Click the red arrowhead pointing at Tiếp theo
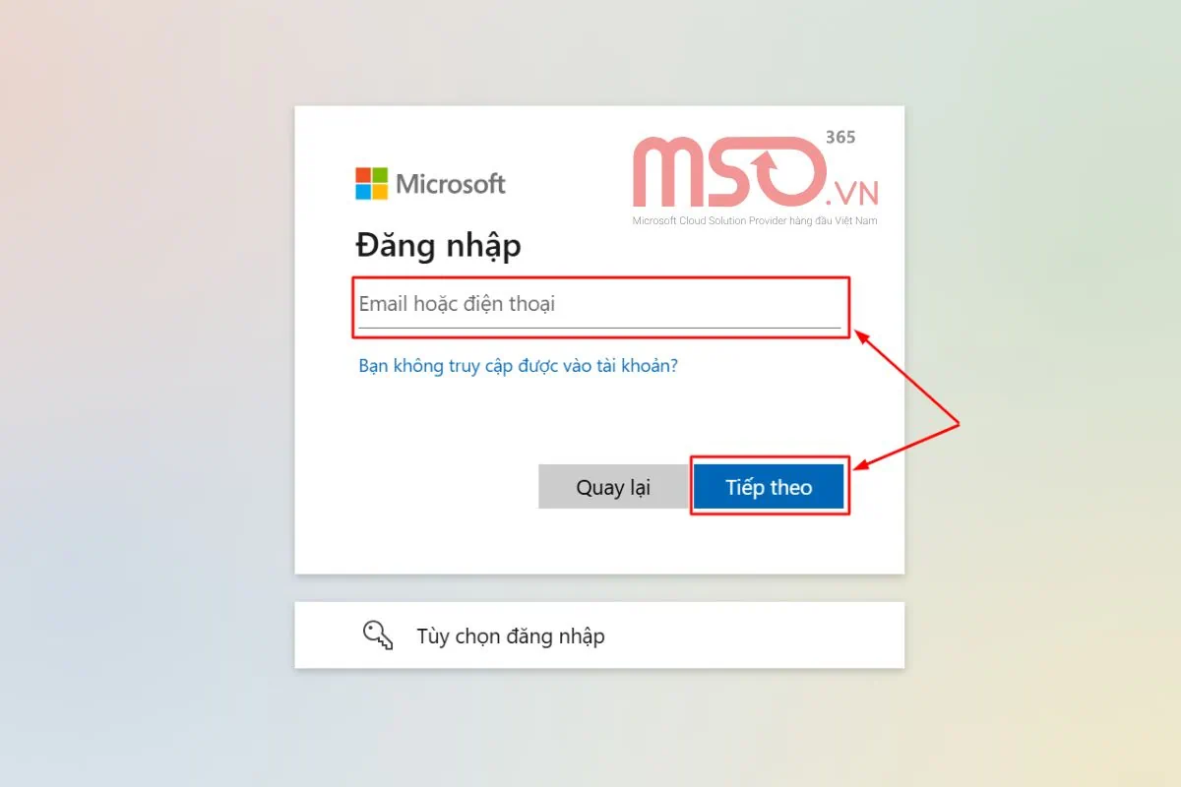This screenshot has width=1181, height=787. (862, 462)
